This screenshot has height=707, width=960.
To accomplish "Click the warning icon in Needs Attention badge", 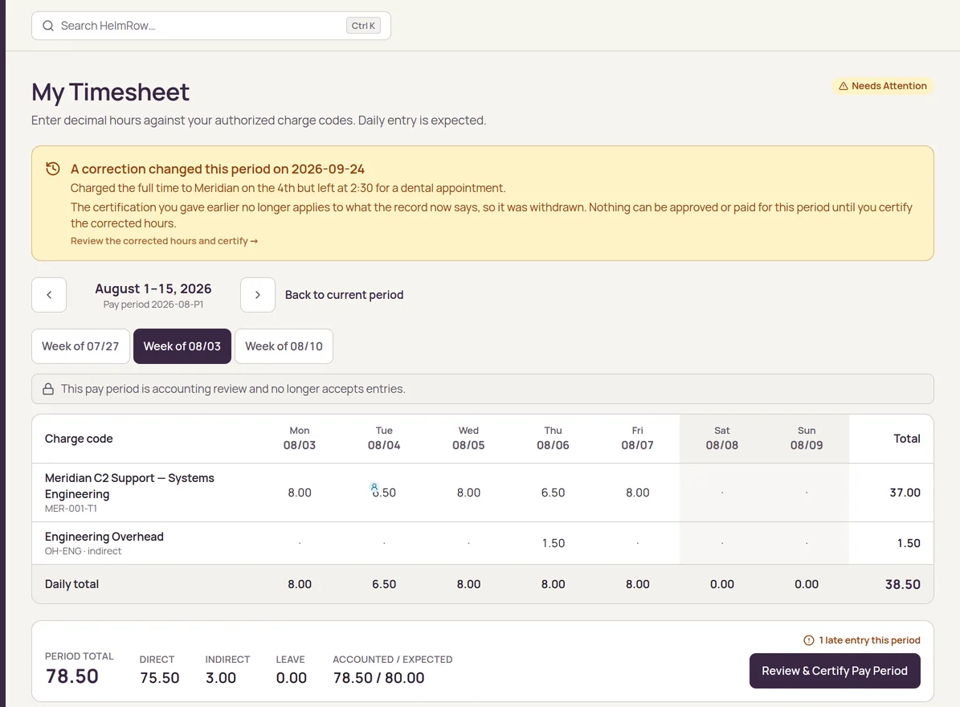I will click(x=843, y=86).
